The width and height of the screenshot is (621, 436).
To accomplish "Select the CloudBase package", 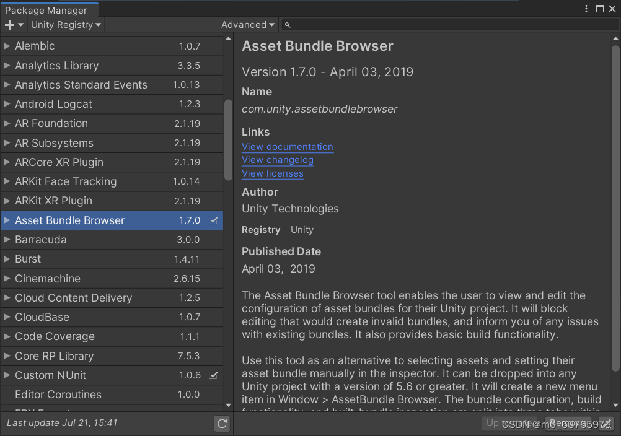I will coord(112,317).
